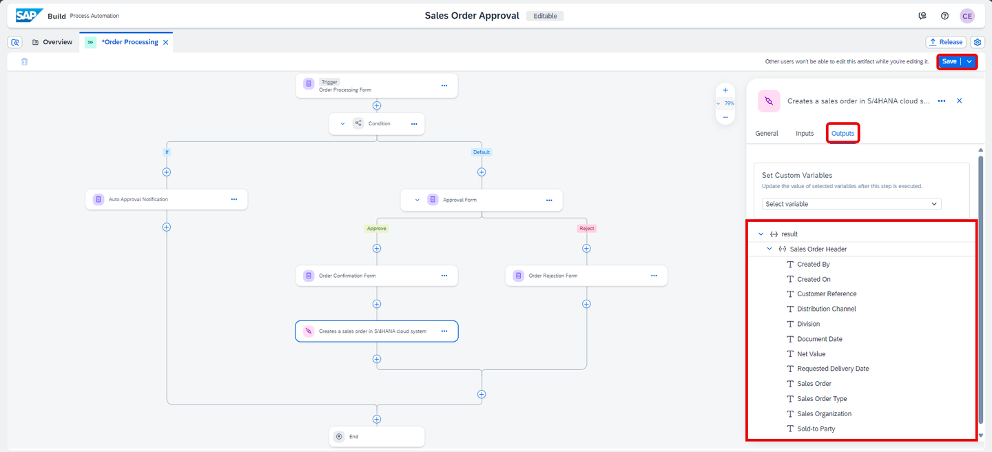
Task: Collapse the Condition step chevron
Action: coord(342,124)
